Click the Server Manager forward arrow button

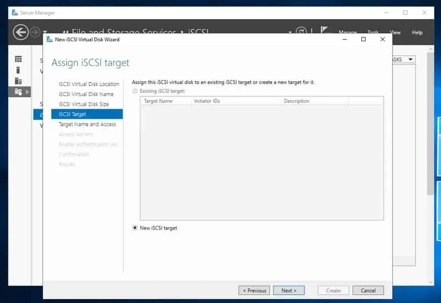pyautogui.click(x=35, y=32)
